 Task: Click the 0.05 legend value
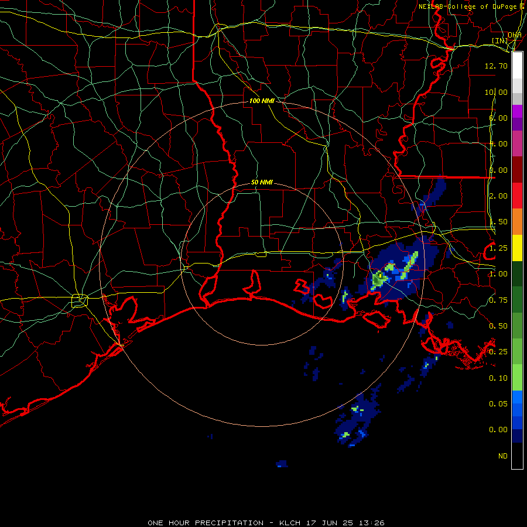(x=498, y=404)
